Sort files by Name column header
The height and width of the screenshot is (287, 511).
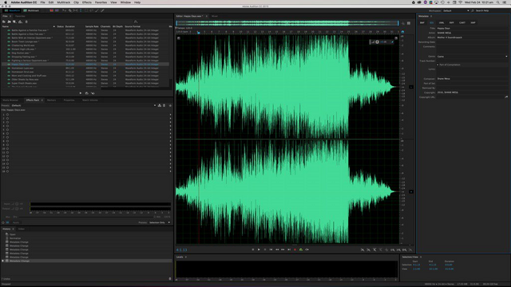click(6, 26)
